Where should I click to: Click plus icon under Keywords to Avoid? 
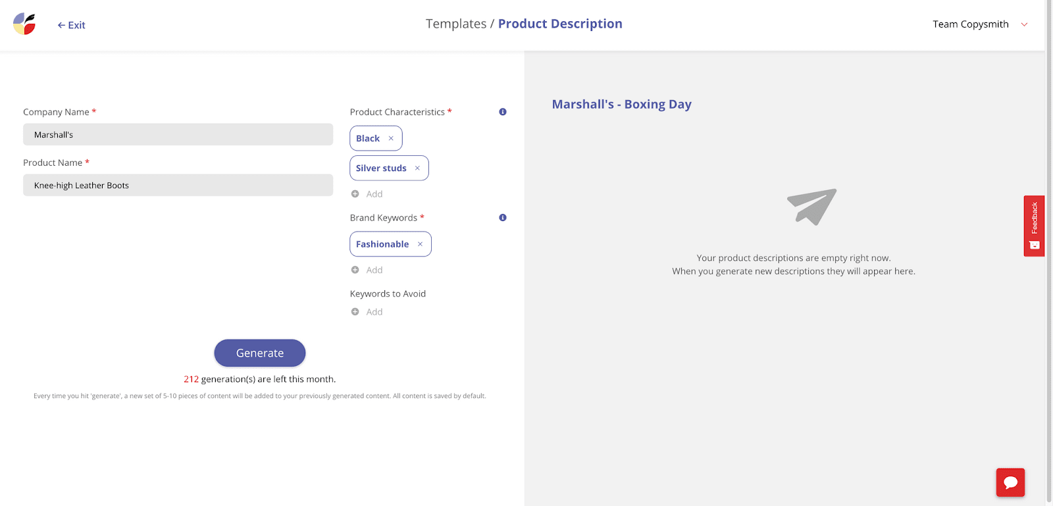355,312
